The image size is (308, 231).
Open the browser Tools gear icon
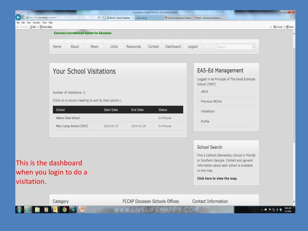coord(293,17)
